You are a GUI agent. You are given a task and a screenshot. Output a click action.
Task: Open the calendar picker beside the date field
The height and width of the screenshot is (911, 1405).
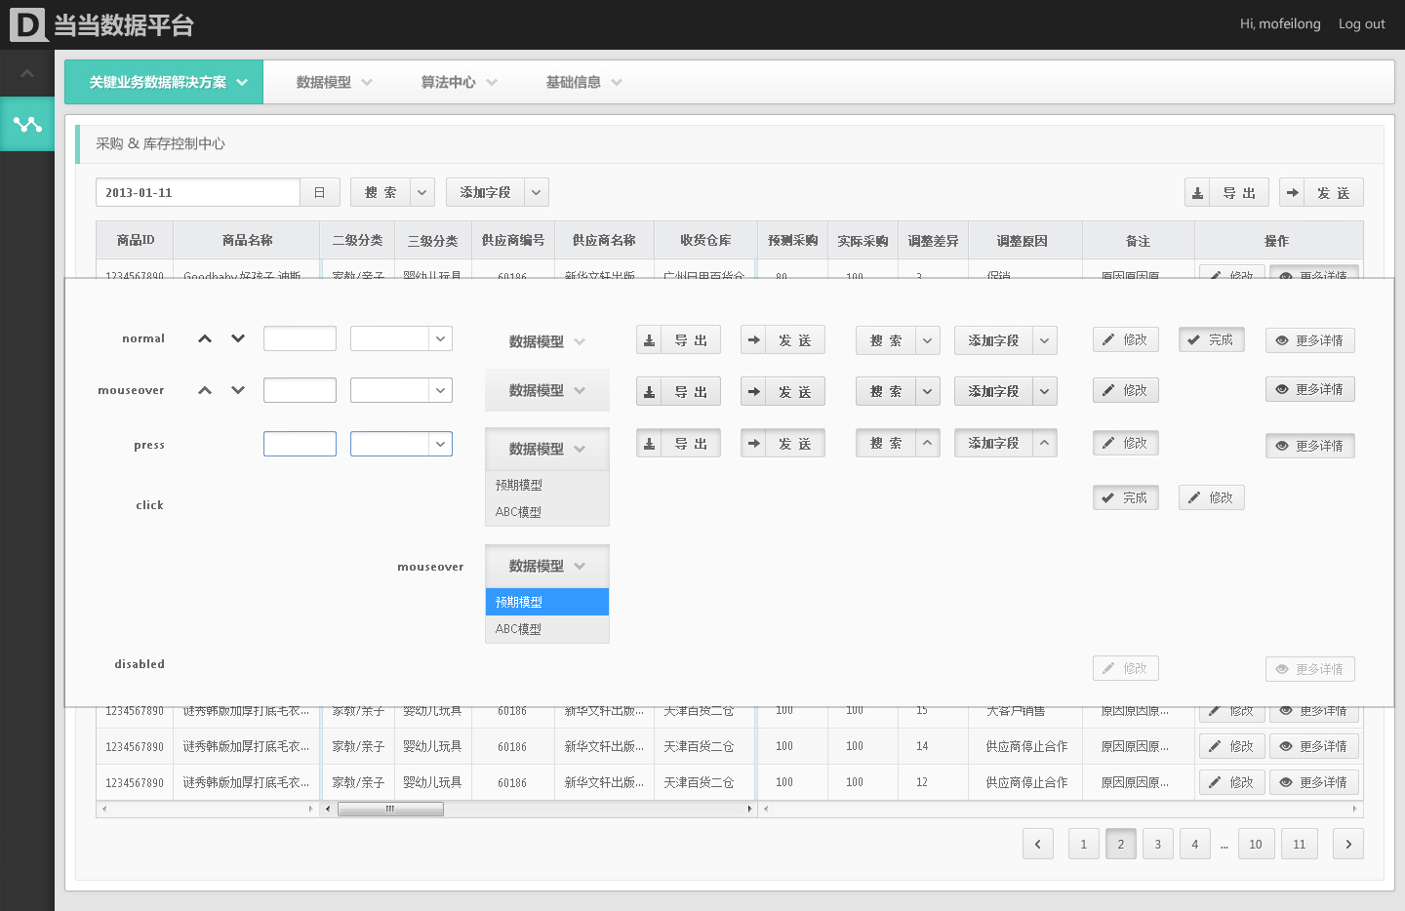319,192
